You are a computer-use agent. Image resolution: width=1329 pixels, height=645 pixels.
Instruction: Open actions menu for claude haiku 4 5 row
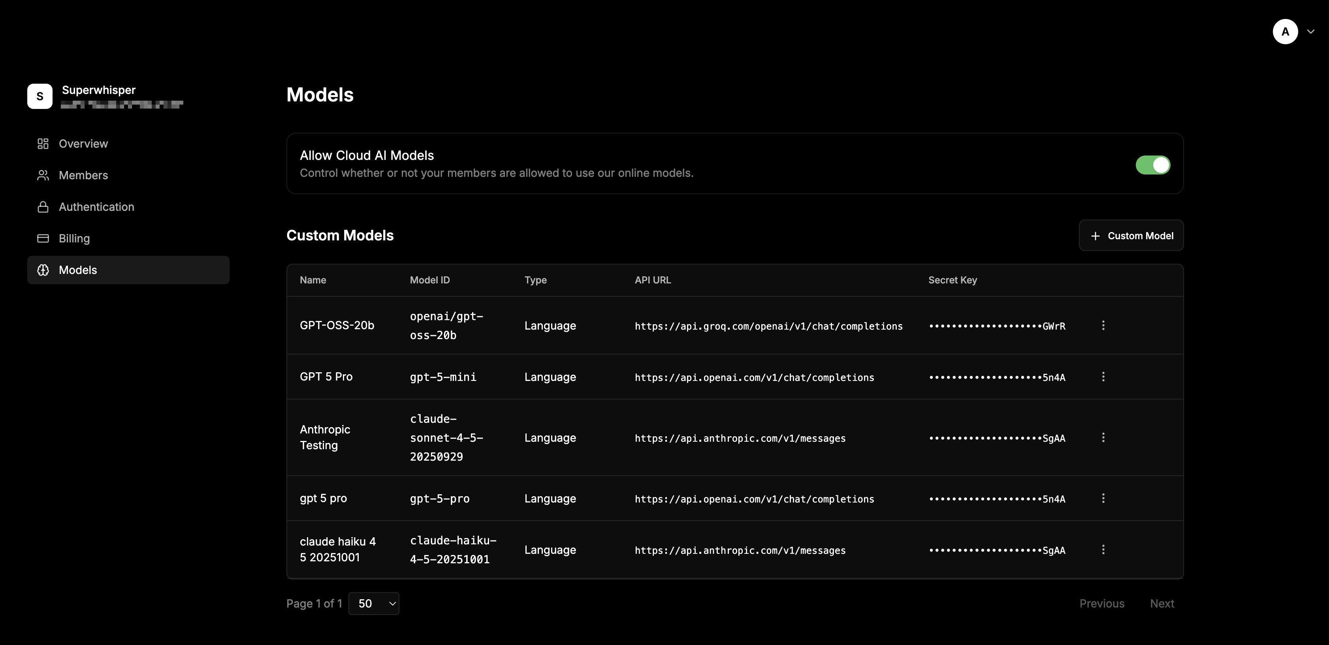(1103, 549)
